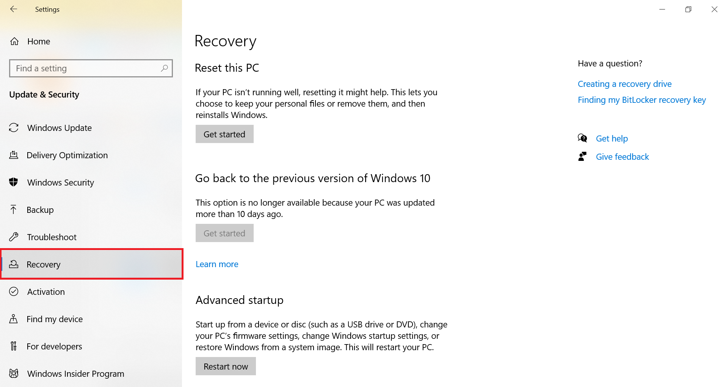The image size is (728, 387).
Task: Click the back arrow icon in Settings
Action: [14, 9]
